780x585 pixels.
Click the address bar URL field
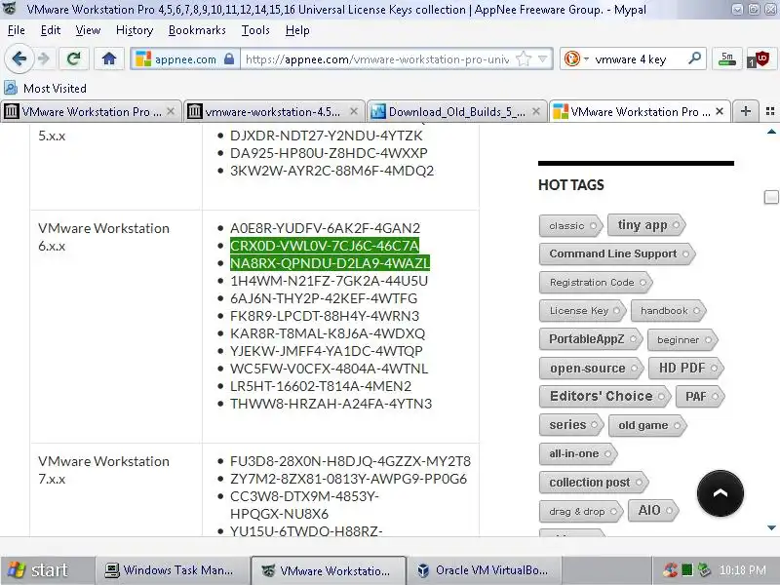click(378, 59)
